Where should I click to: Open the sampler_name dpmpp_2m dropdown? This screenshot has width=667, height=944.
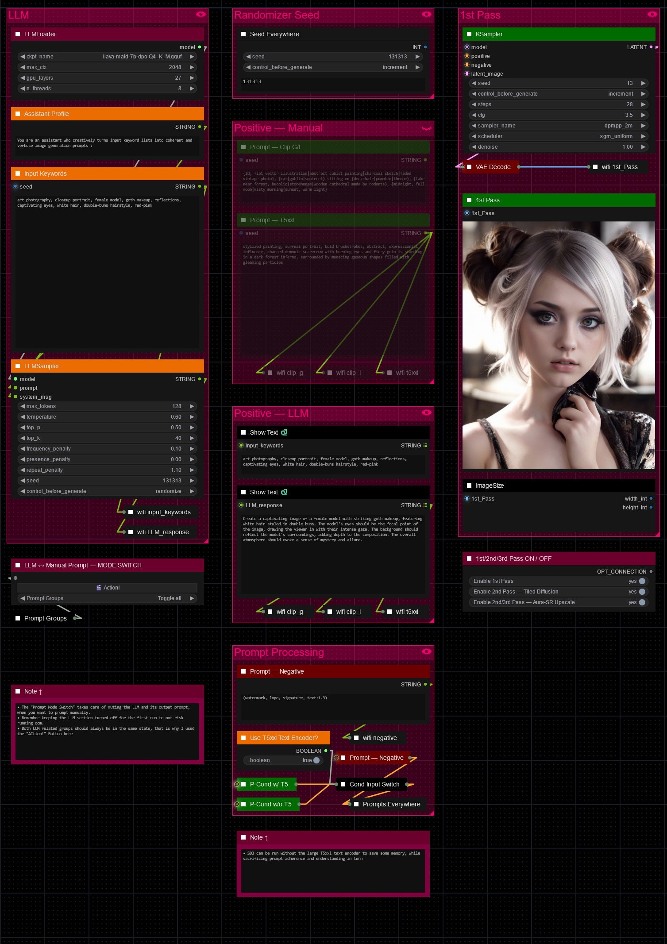click(559, 126)
